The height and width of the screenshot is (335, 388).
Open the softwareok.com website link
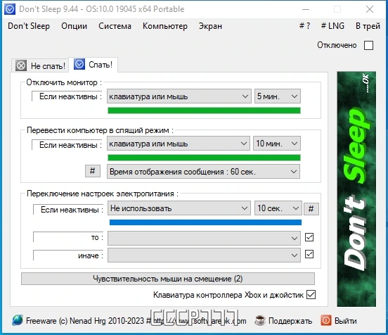click(200, 321)
